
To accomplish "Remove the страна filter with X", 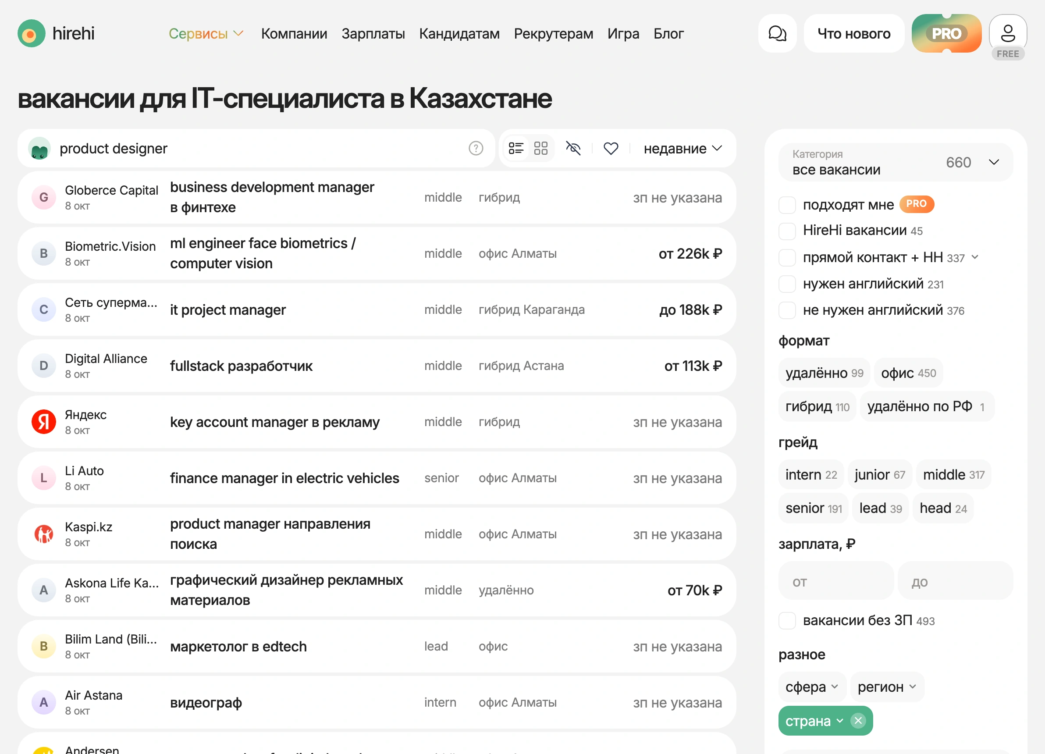I will (858, 720).
